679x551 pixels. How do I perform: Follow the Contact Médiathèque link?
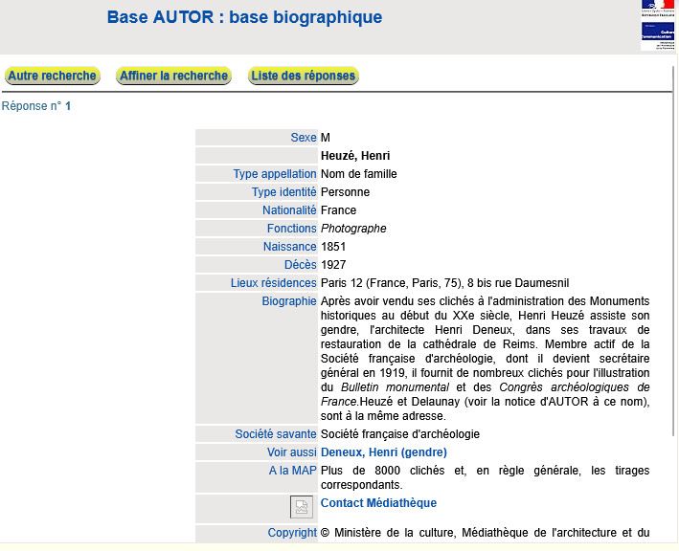378,503
